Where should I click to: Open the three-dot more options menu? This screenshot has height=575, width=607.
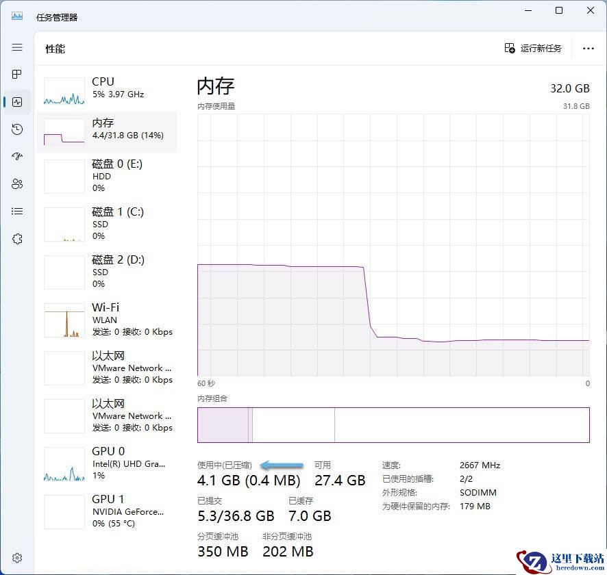coord(588,49)
